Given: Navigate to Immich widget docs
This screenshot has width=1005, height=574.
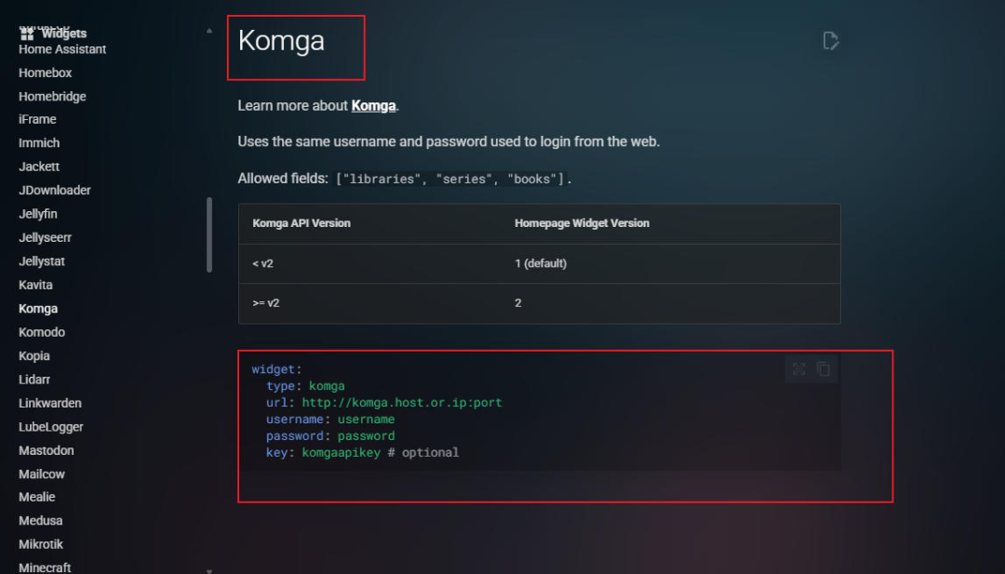Looking at the screenshot, I should pos(39,143).
